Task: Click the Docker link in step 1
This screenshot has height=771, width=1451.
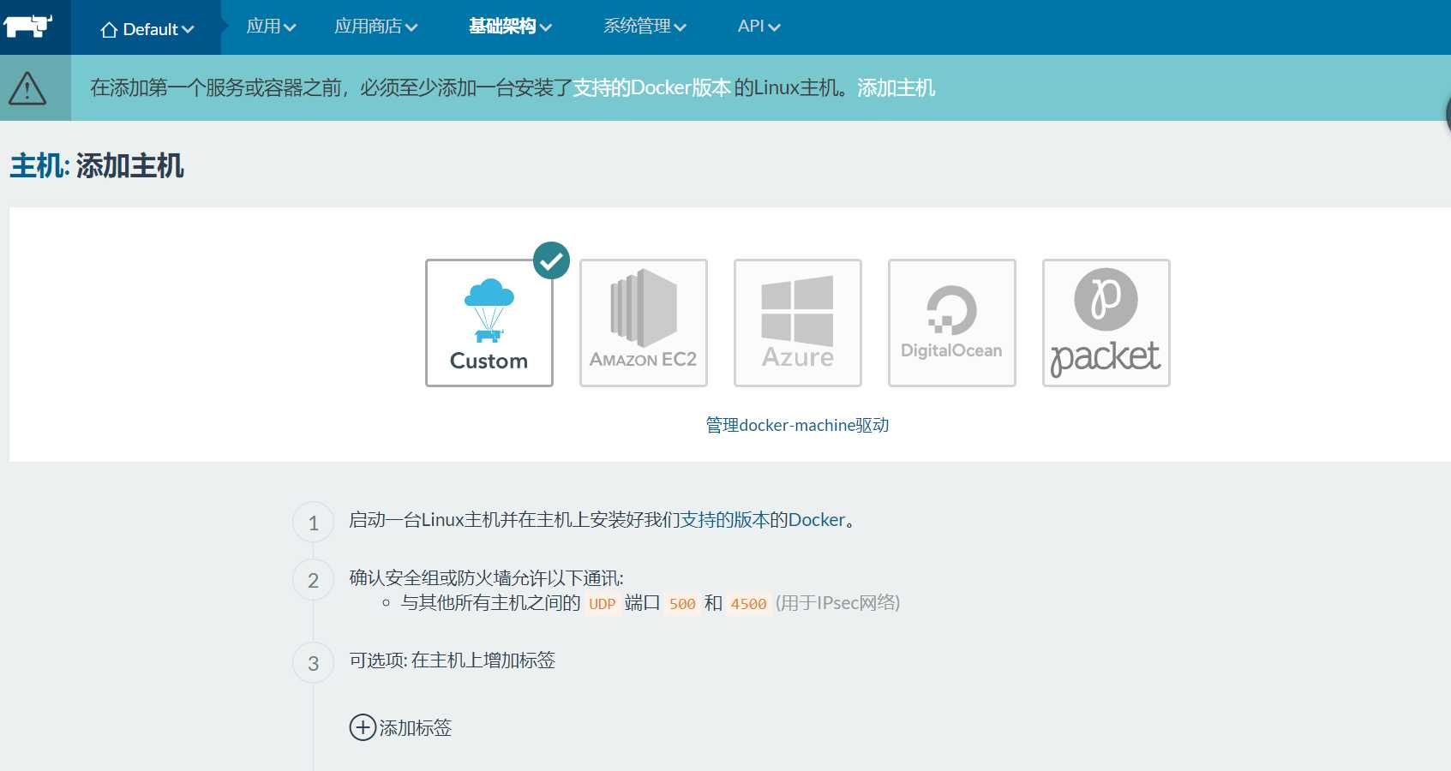Action: [817, 520]
